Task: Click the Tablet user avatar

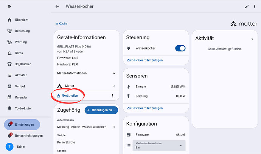Action: 9,147
